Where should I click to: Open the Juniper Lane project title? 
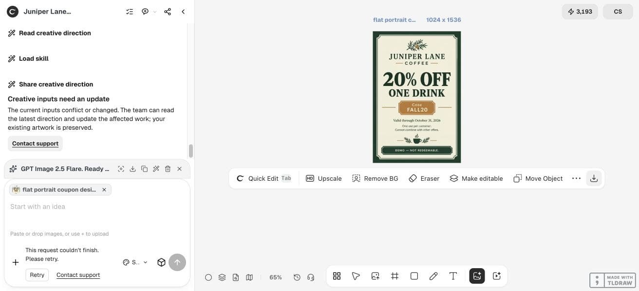click(x=47, y=12)
